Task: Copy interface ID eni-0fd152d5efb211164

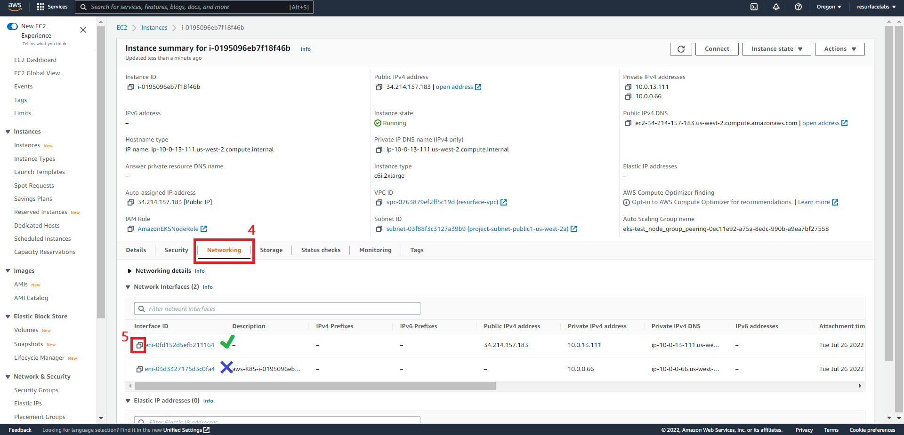Action: tap(139, 345)
